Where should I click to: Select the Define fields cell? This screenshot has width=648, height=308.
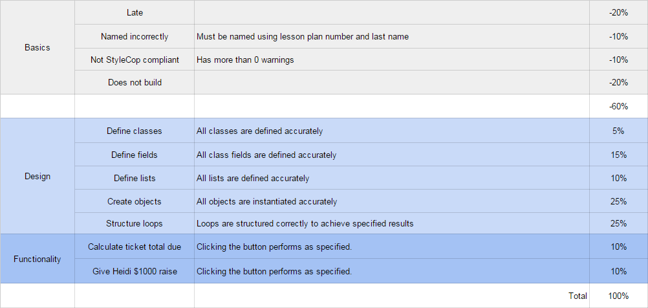tap(135, 155)
